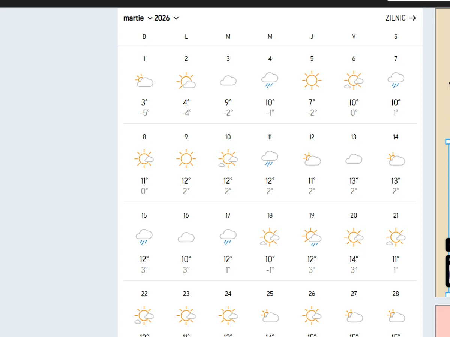
Task: Select the cloudy icon for March 3
Action: (x=228, y=80)
